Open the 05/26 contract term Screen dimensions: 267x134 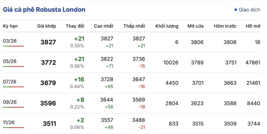tap(10, 61)
